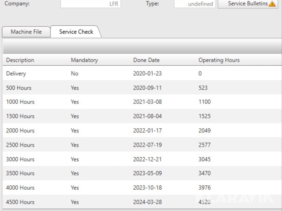The height and width of the screenshot is (211, 282).
Task: Select the Service Check tab
Action: pos(76,32)
